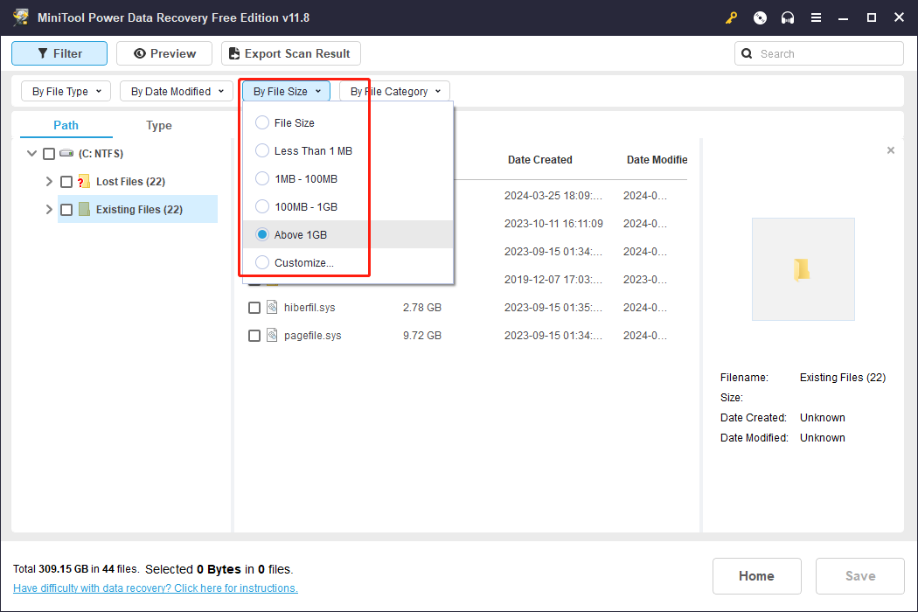Click the (C: NTFS) drive label
This screenshot has width=918, height=612.
pos(101,154)
